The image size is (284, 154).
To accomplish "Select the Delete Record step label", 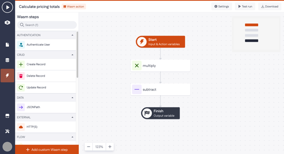I will (x=36, y=76).
